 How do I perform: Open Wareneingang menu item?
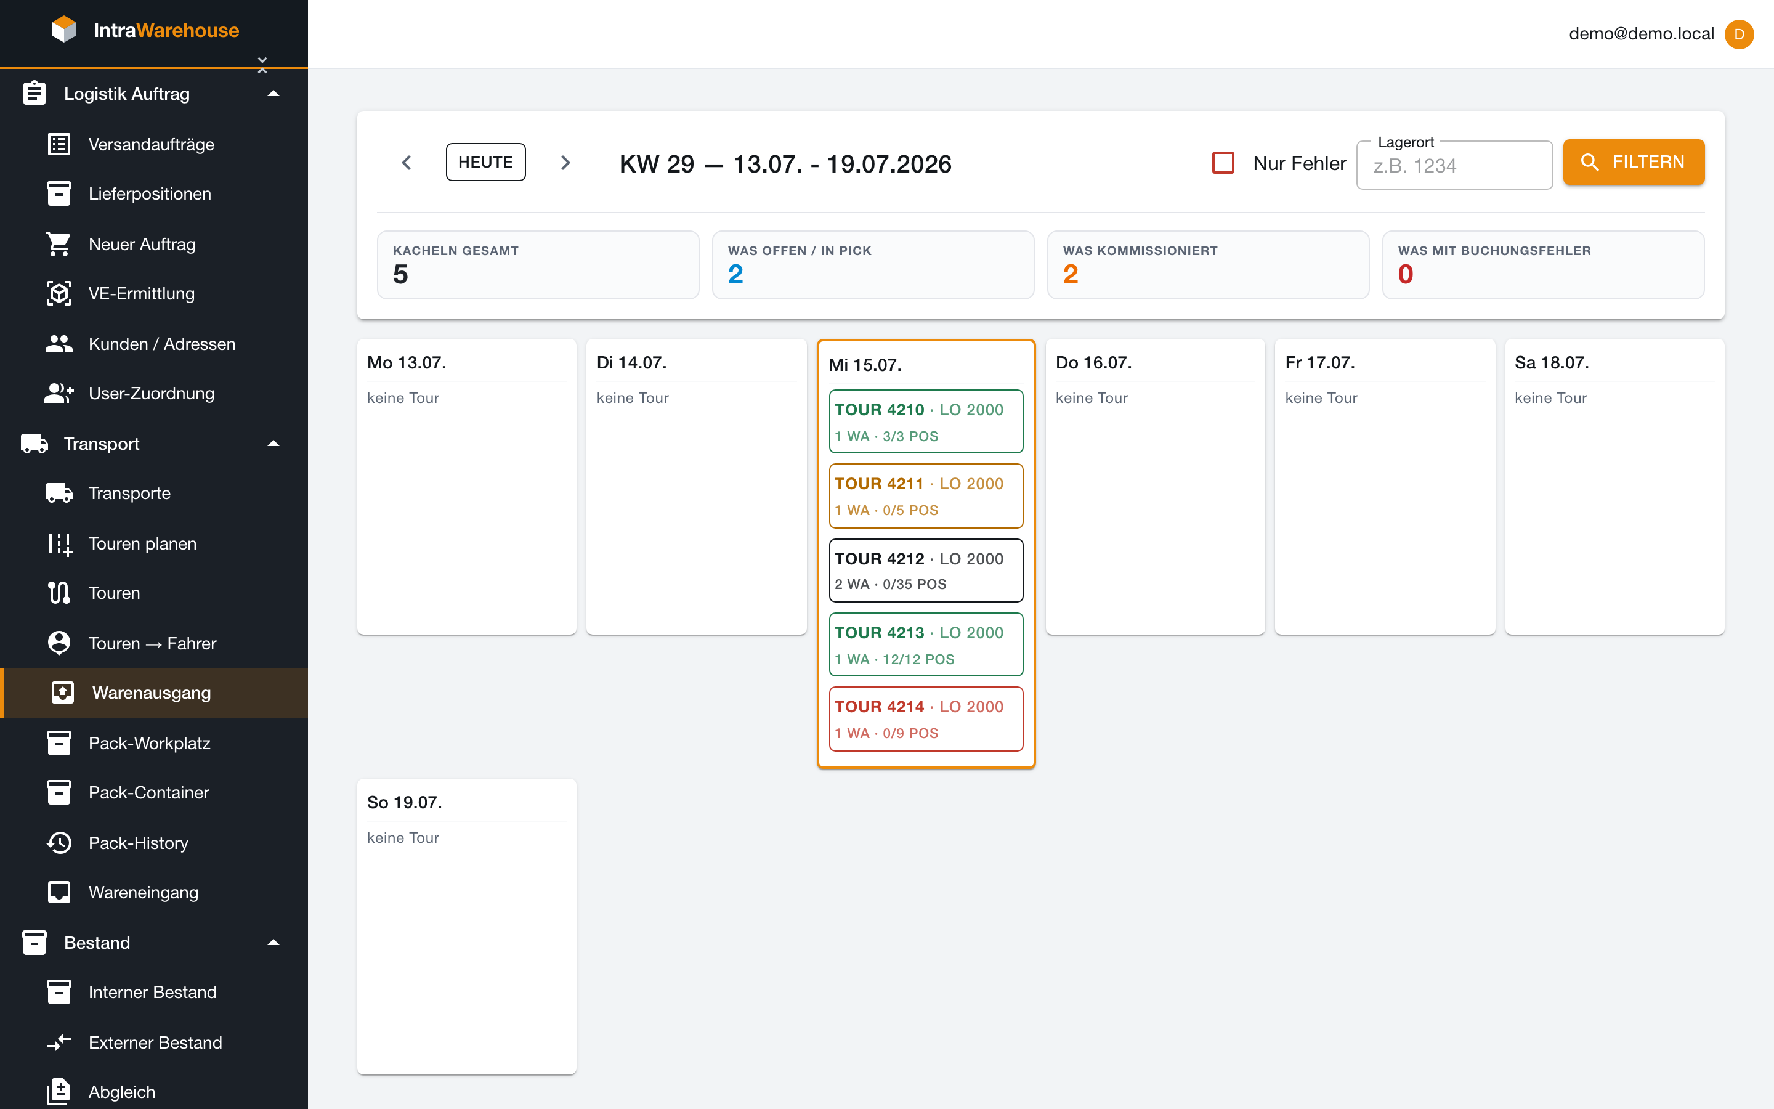click(x=154, y=892)
